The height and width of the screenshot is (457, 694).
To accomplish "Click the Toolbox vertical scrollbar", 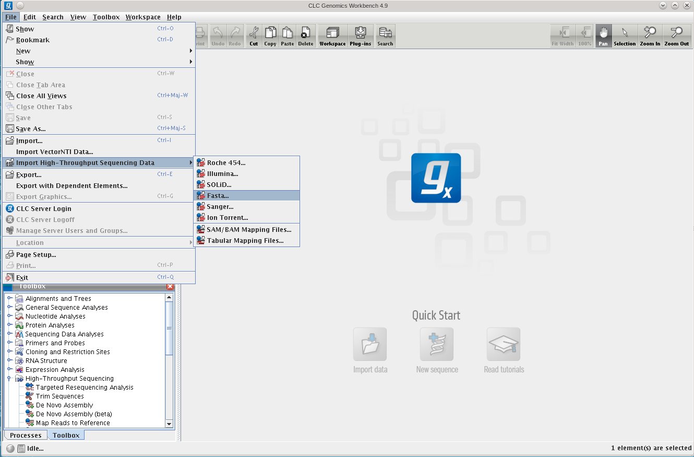I will tap(169, 327).
